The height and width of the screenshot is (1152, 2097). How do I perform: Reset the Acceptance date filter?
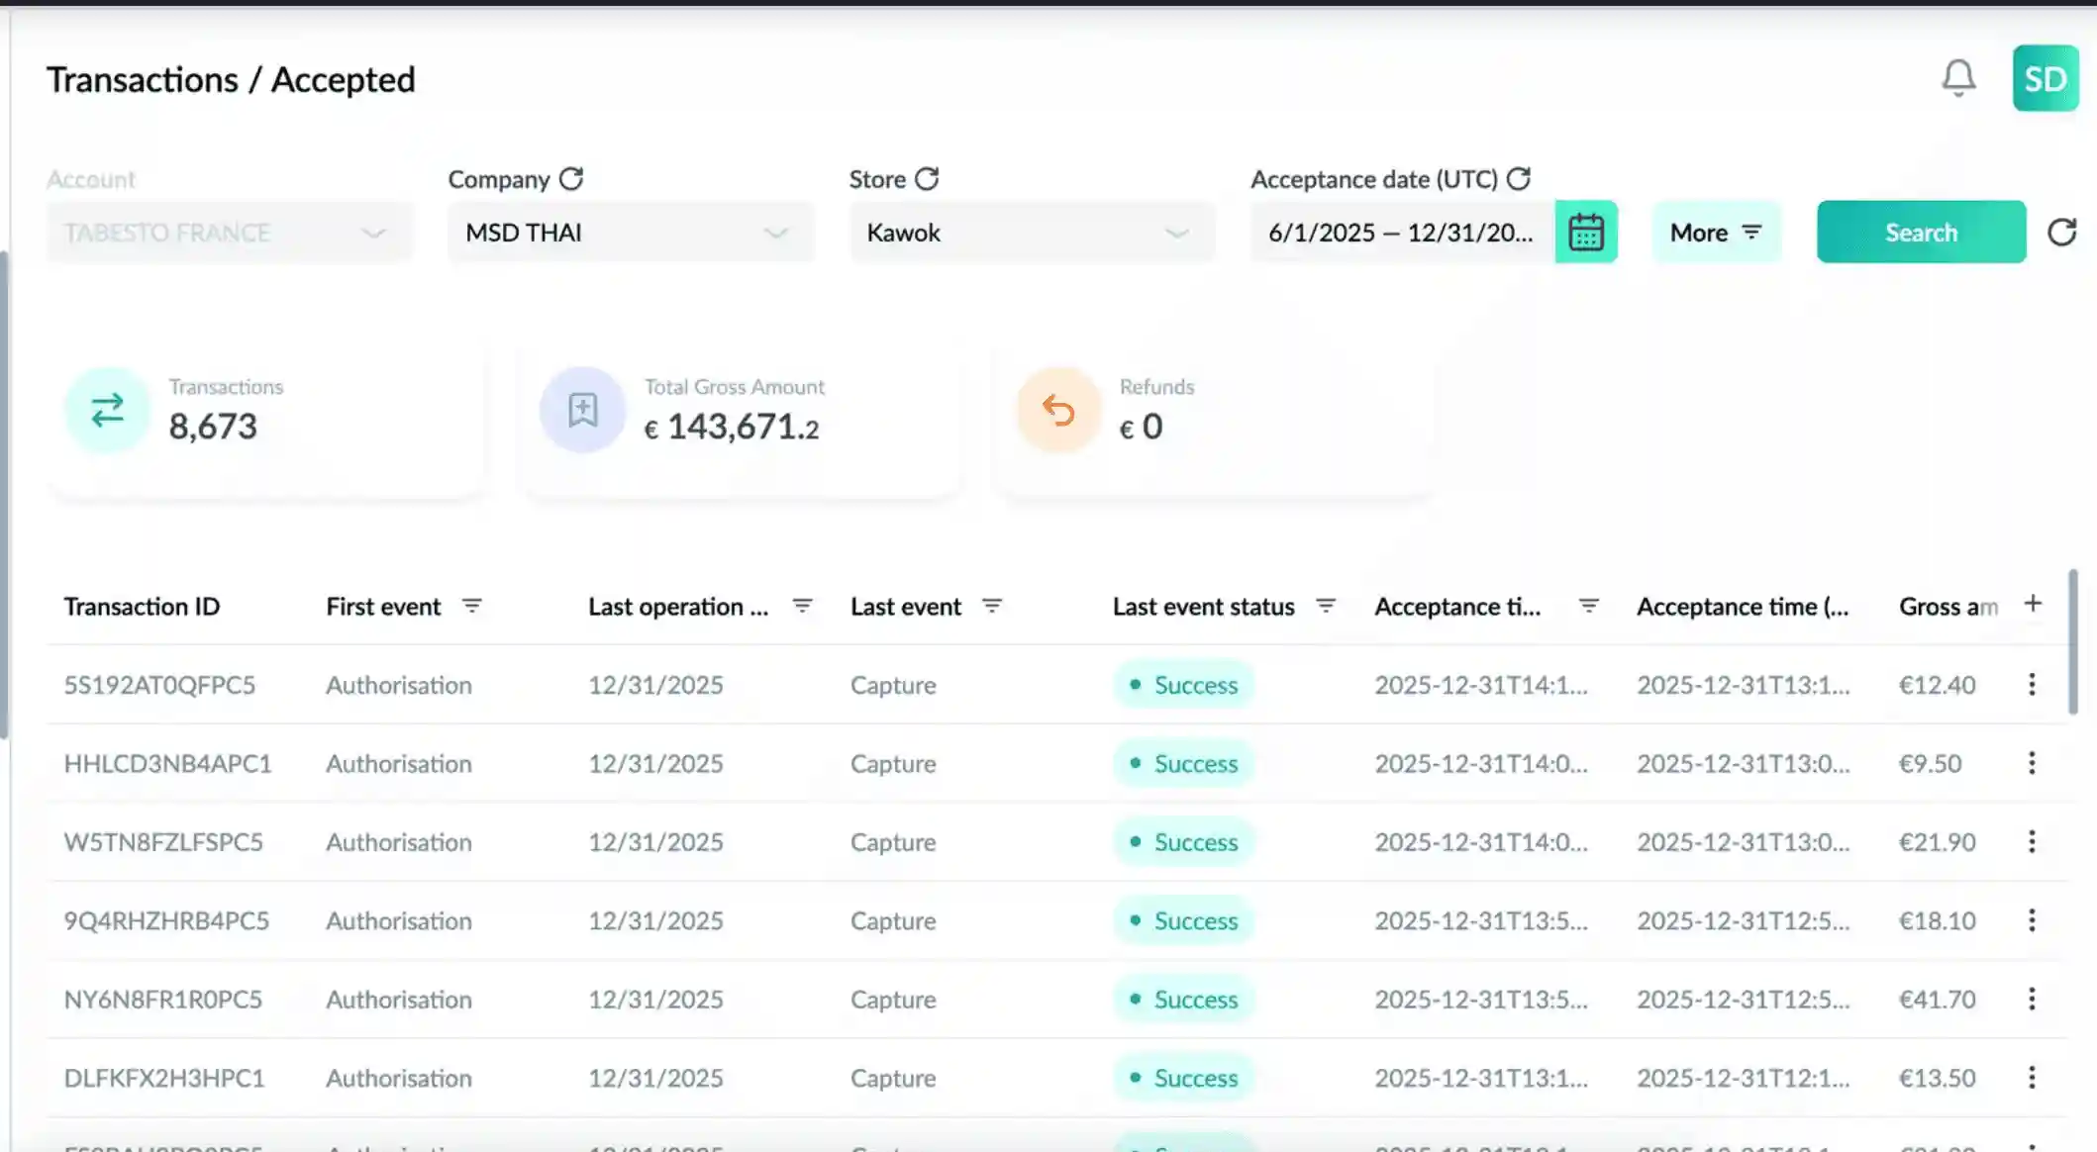click(1519, 179)
